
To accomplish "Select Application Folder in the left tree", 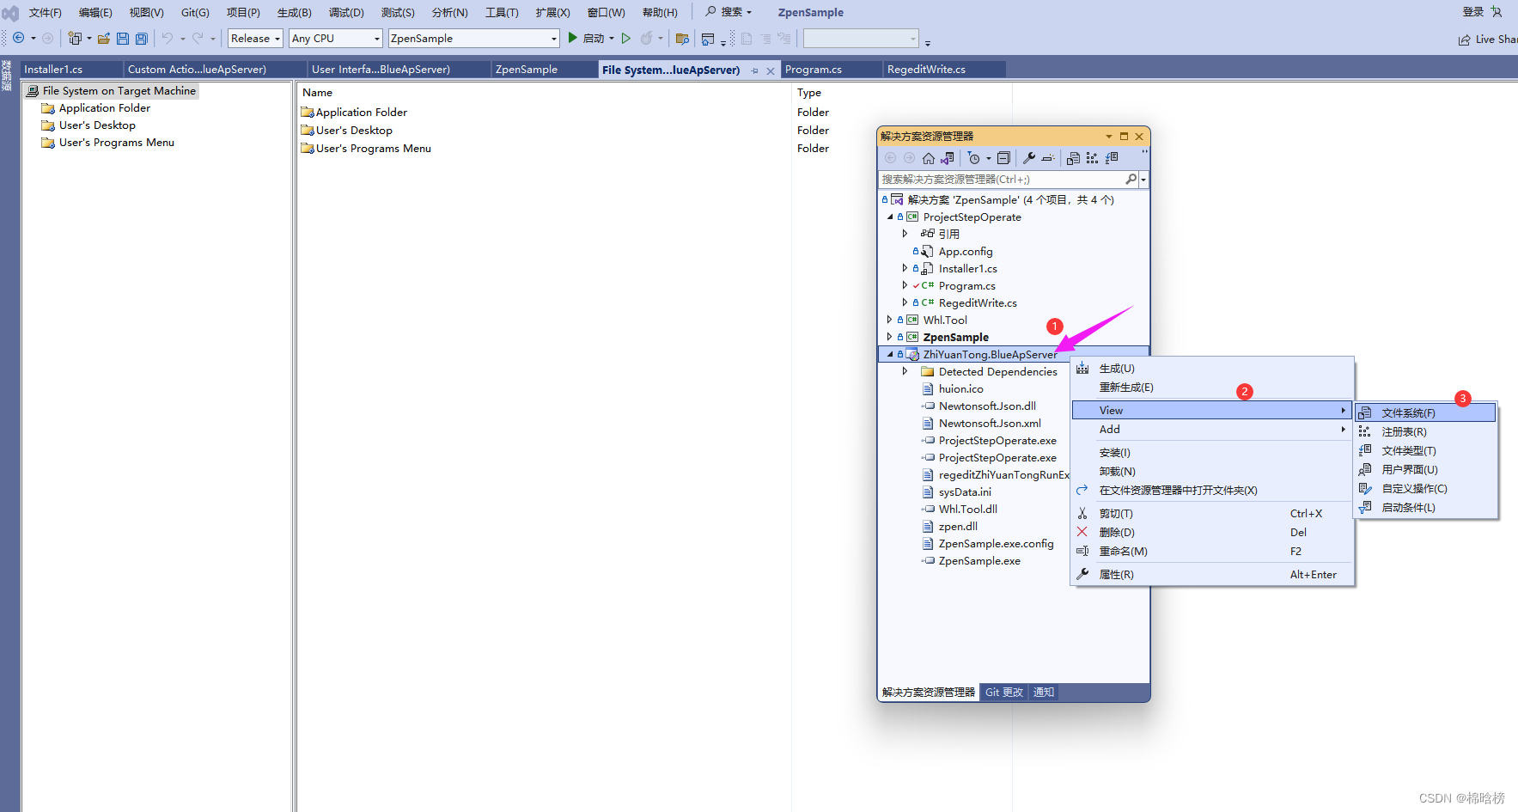I will pos(105,107).
